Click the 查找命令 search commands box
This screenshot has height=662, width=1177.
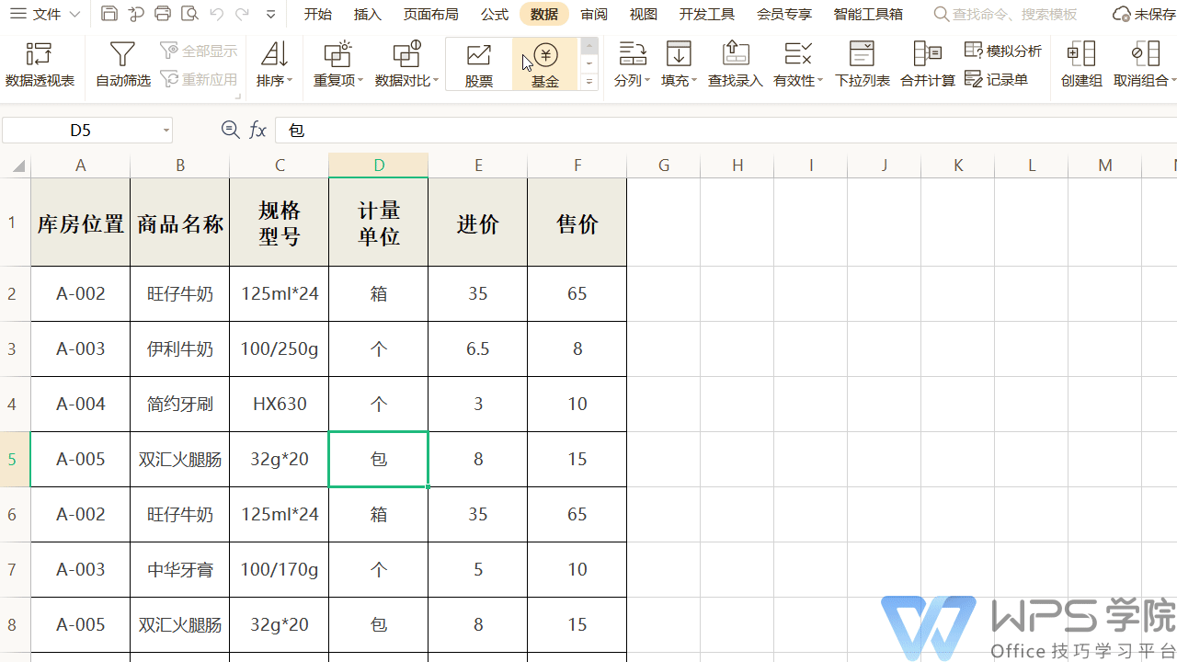(x=1006, y=14)
